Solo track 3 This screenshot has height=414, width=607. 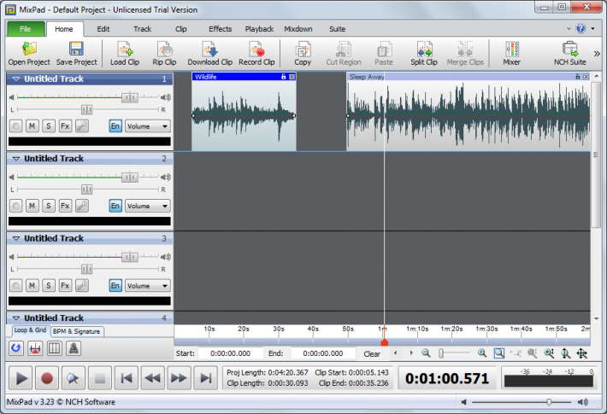tap(49, 285)
